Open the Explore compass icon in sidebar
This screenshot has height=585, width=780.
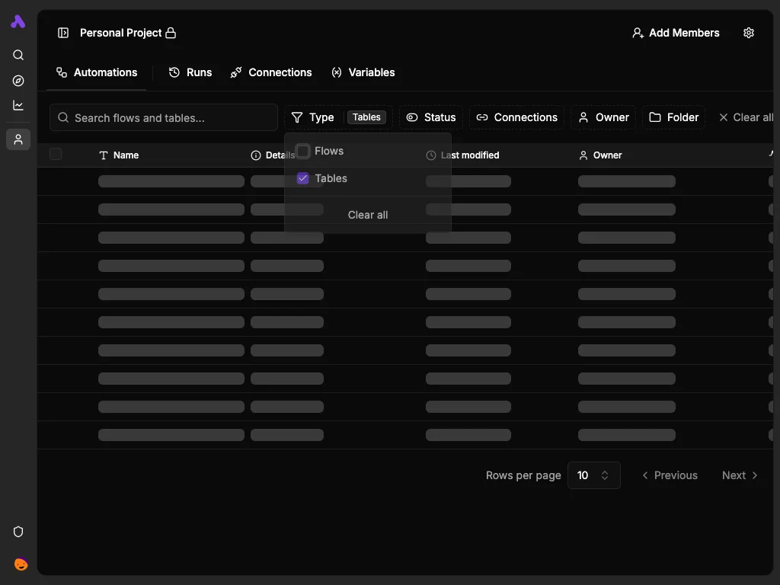pyautogui.click(x=18, y=81)
